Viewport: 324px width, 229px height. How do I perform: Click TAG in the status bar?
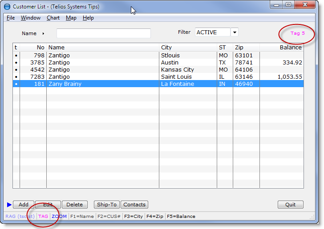click(x=43, y=217)
